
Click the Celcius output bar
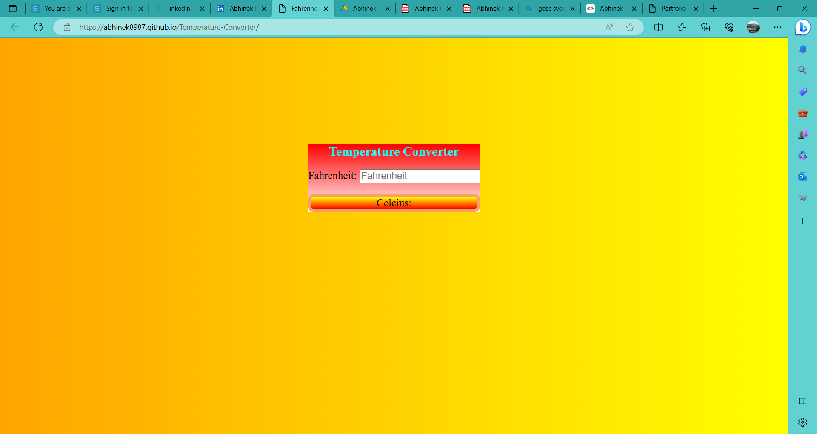[x=394, y=203]
